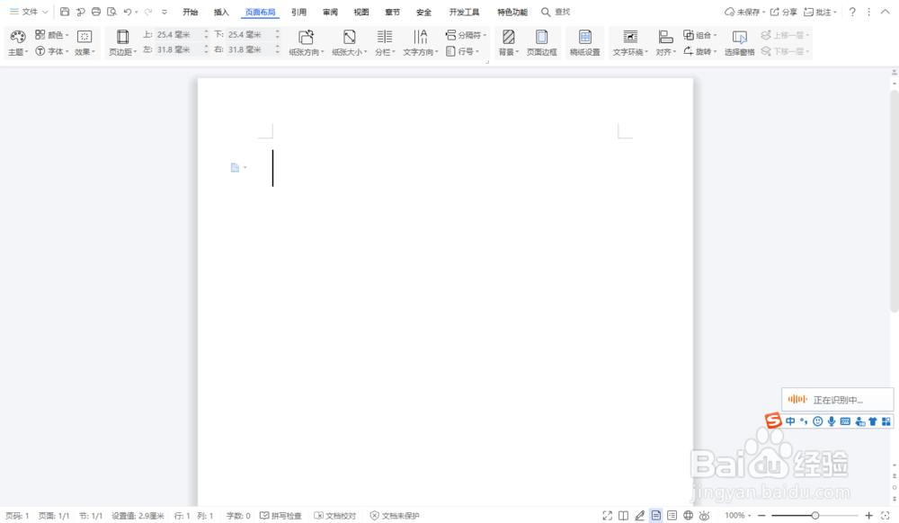Click 文档未保护 protection status button
The image size is (899, 523).
click(x=395, y=516)
